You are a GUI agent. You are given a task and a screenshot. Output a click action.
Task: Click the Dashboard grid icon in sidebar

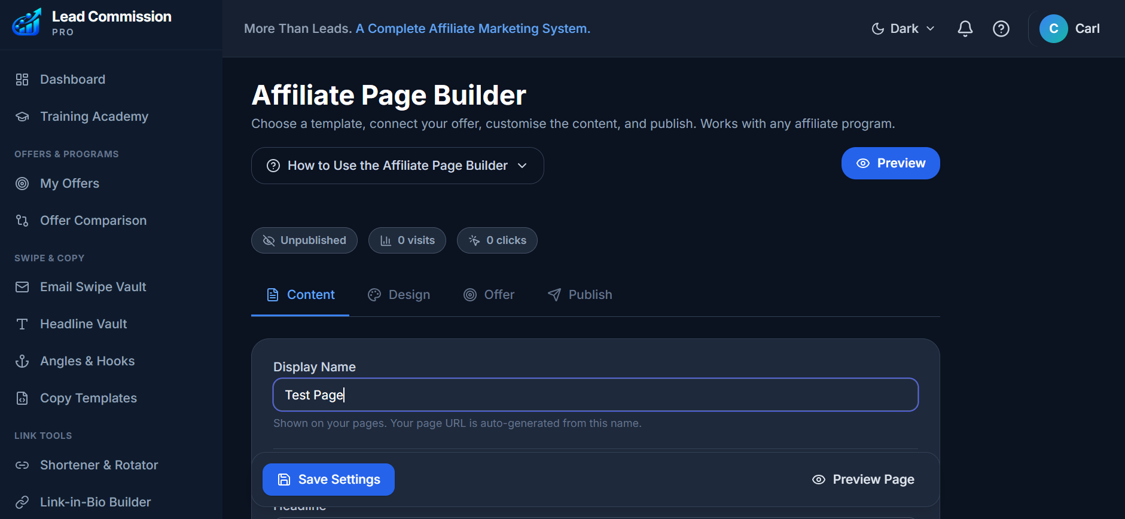click(x=22, y=80)
